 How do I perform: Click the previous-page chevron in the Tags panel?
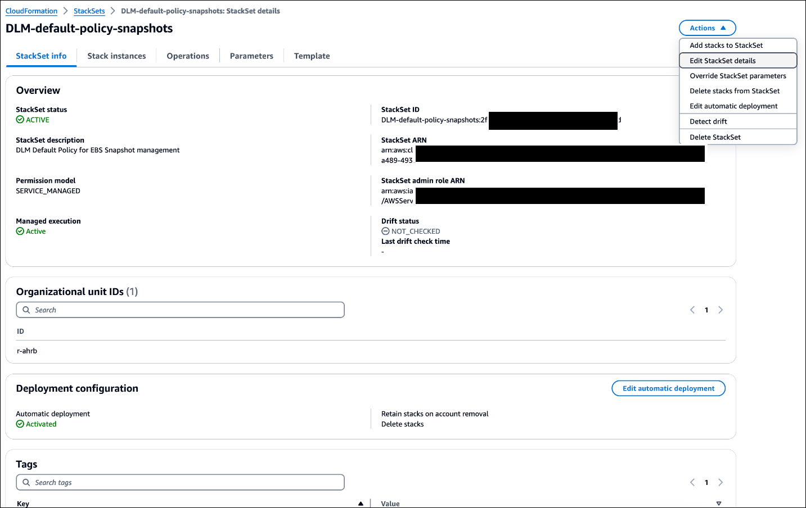coord(692,482)
